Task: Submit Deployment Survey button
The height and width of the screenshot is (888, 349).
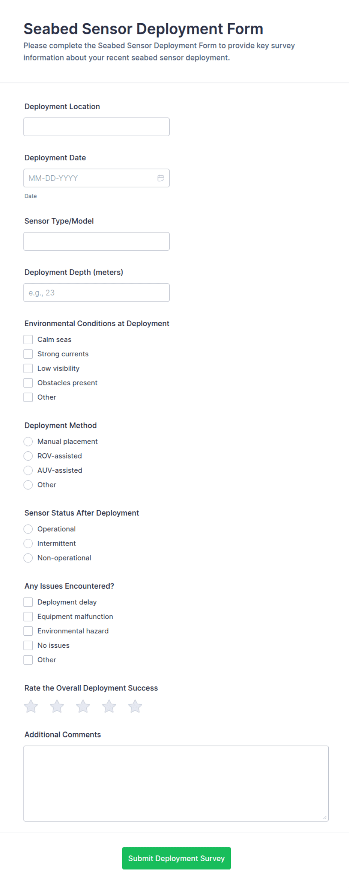Action: 176,858
